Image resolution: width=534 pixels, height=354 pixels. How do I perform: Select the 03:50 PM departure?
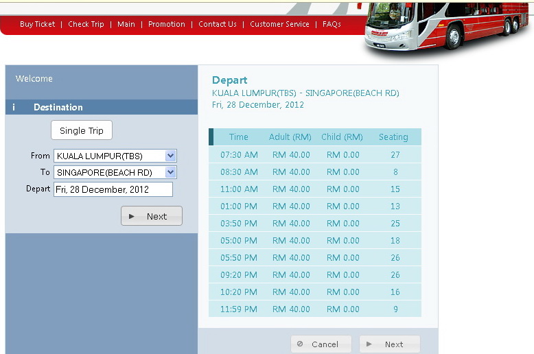coord(315,223)
